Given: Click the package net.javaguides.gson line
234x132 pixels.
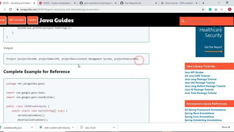Looking at the screenshot, I should coord(26,84).
